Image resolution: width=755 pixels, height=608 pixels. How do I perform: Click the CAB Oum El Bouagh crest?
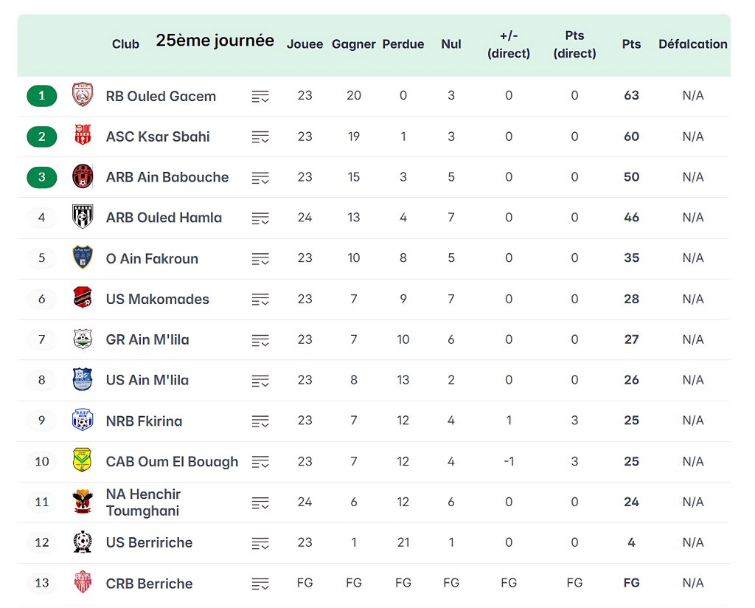[x=83, y=461]
